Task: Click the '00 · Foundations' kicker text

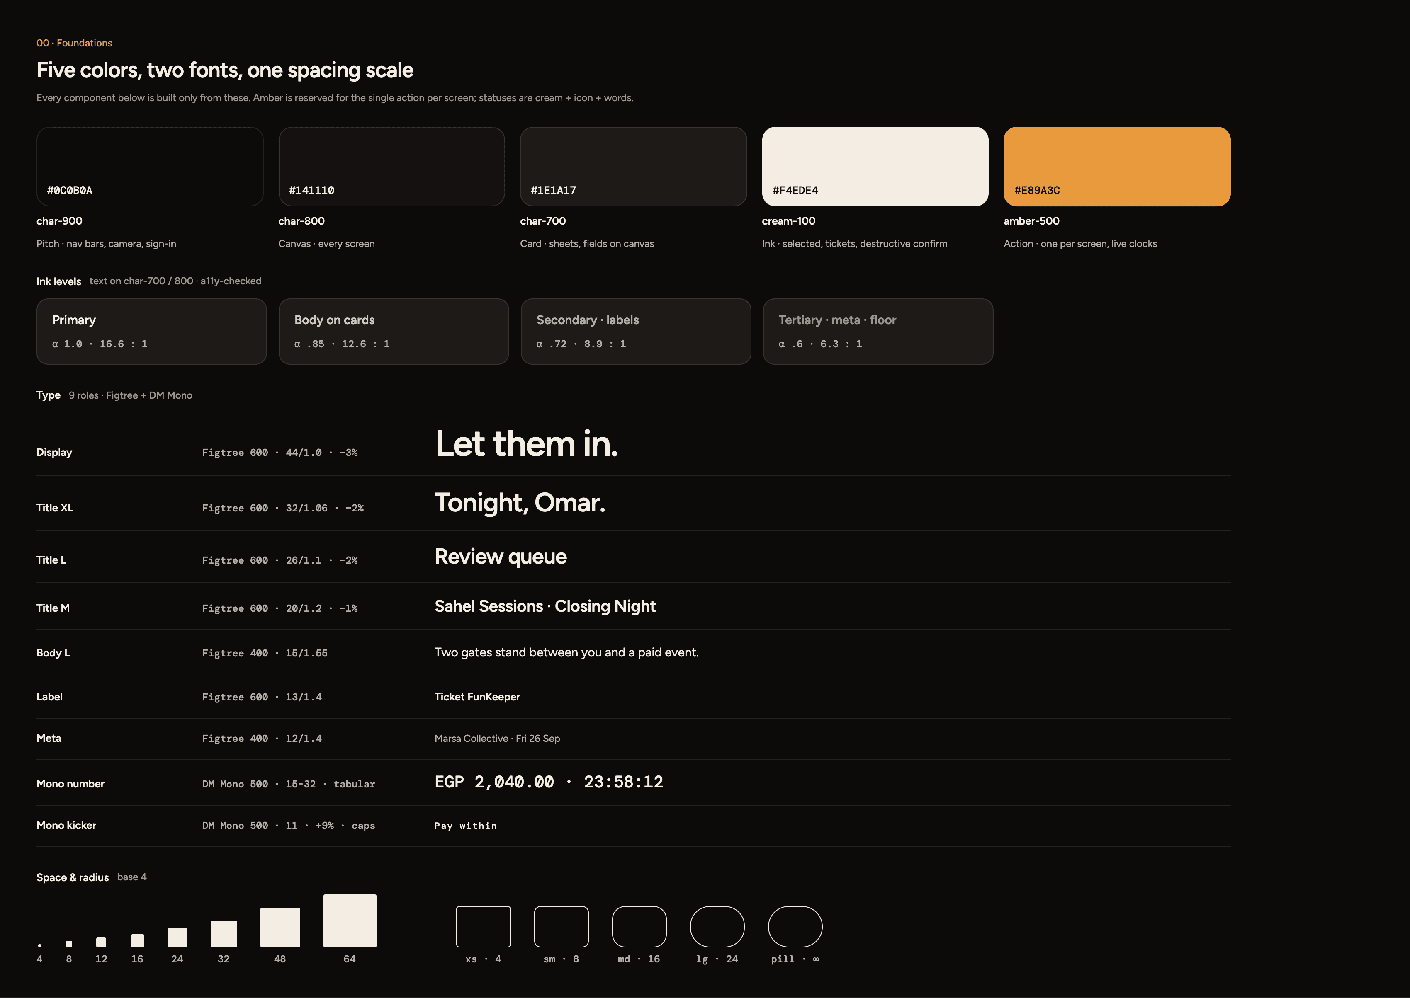Action: [74, 43]
